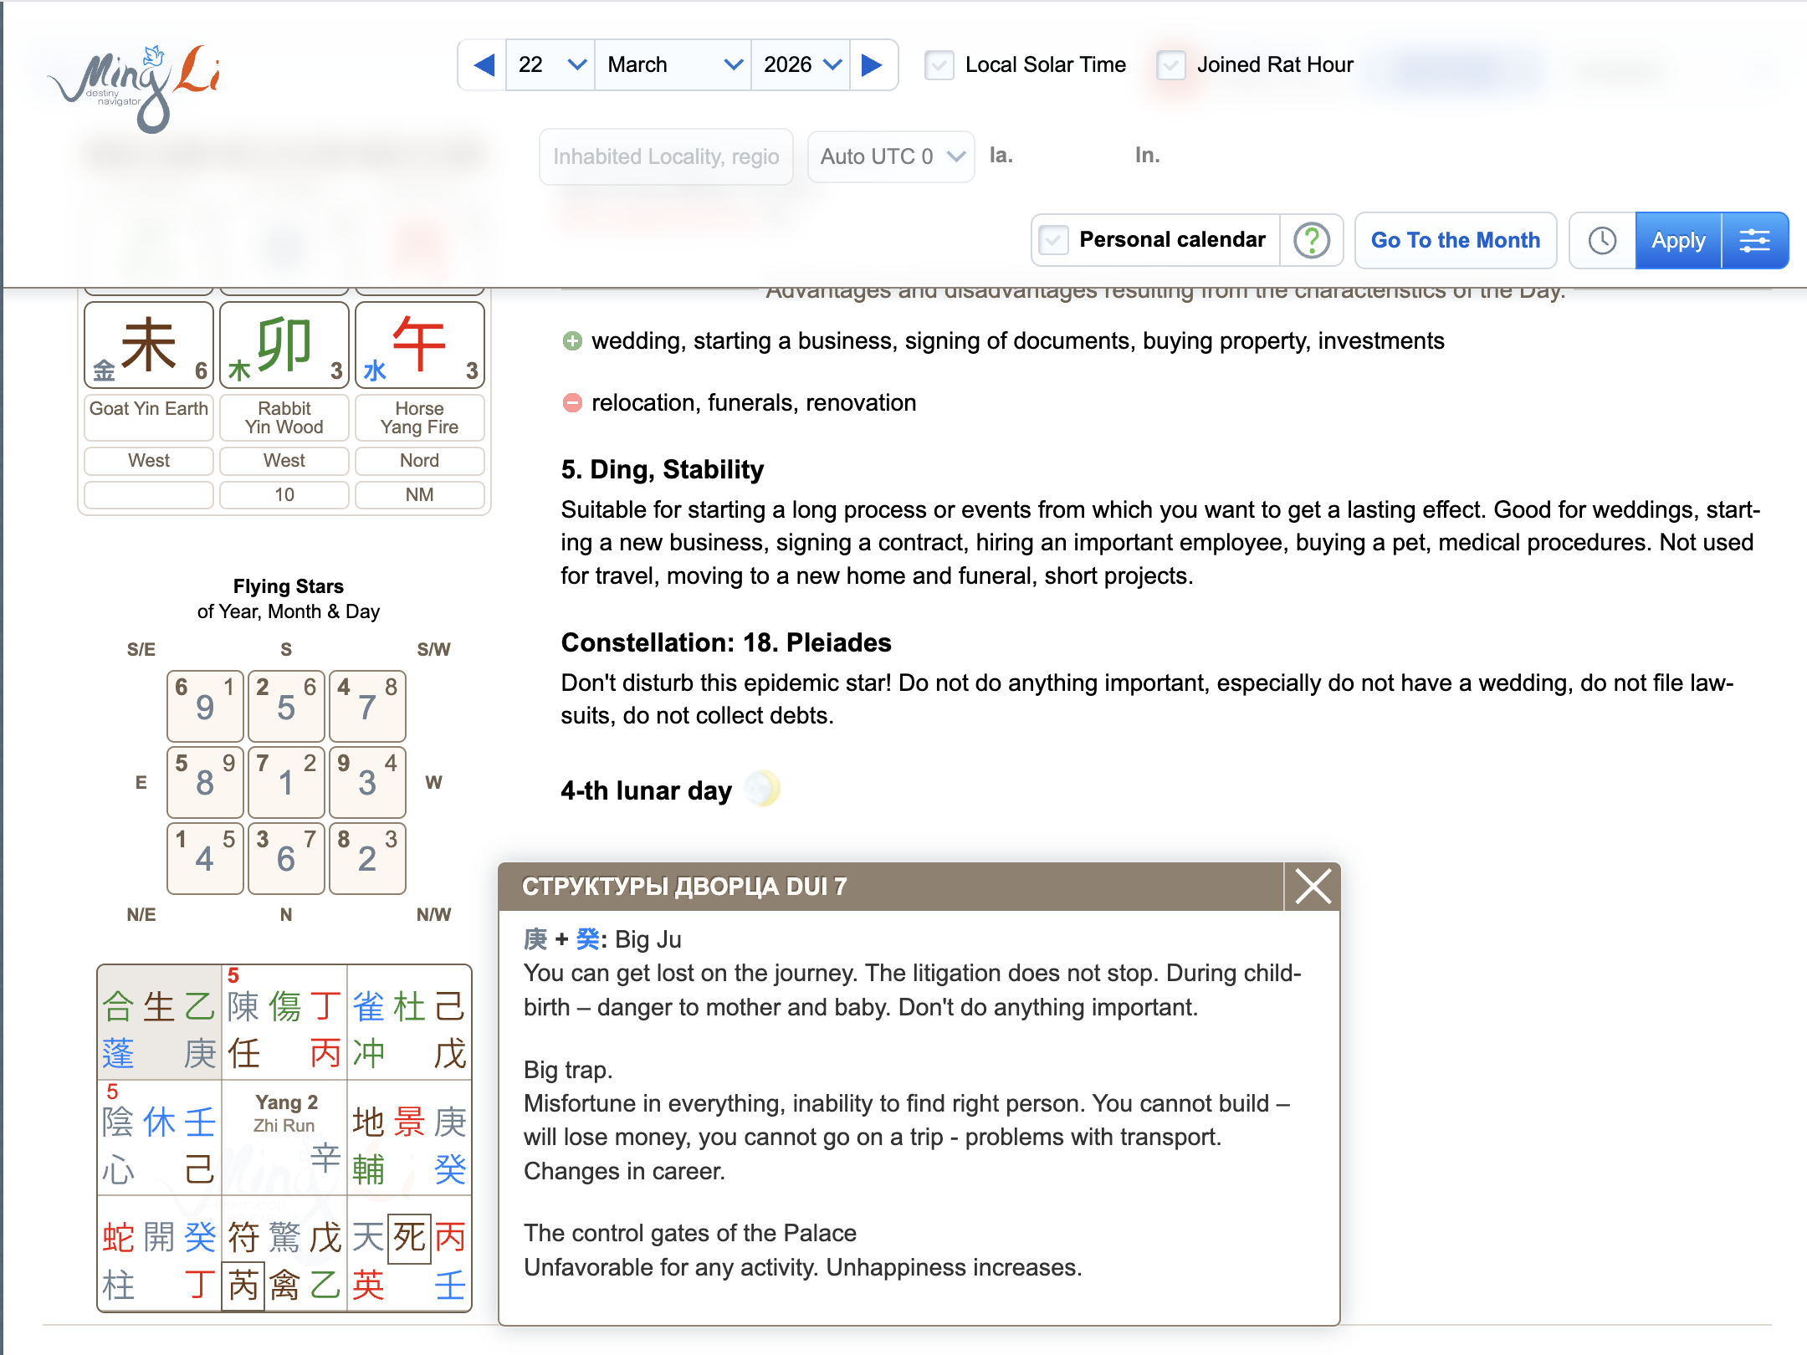The width and height of the screenshot is (1807, 1355).
Task: Select the Yang 2 center palace cell
Action: [285, 1136]
